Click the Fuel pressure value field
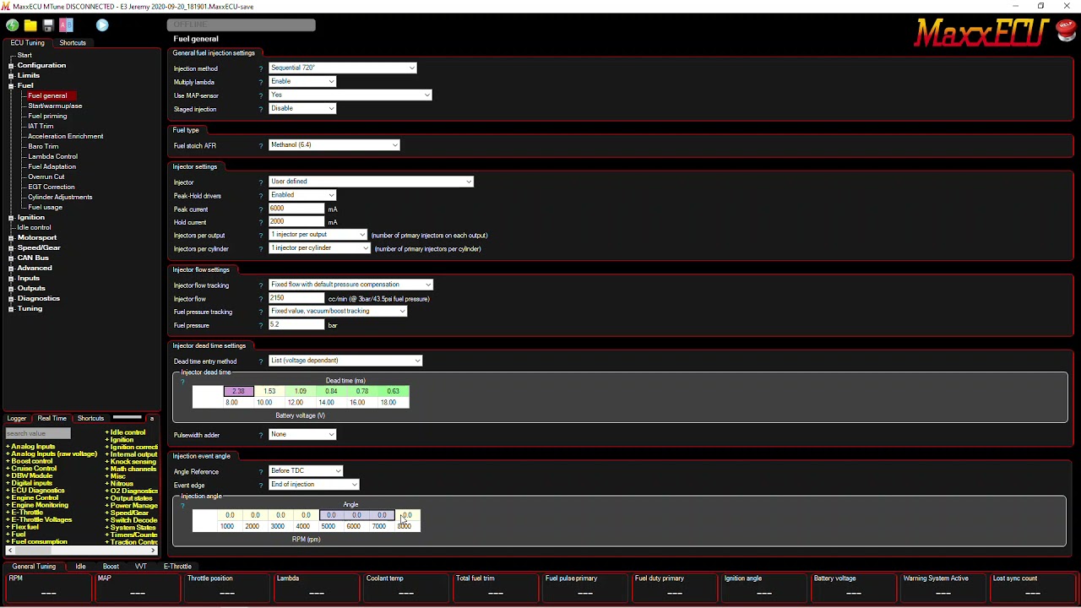Screen dimensions: 1081x608 tap(296, 325)
